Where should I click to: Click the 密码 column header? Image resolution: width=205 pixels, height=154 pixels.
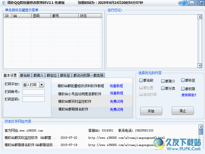[x=41, y=16]
